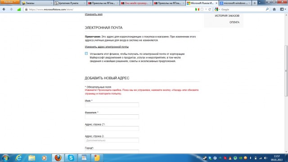Click the RU language indicator

(x=198, y=157)
